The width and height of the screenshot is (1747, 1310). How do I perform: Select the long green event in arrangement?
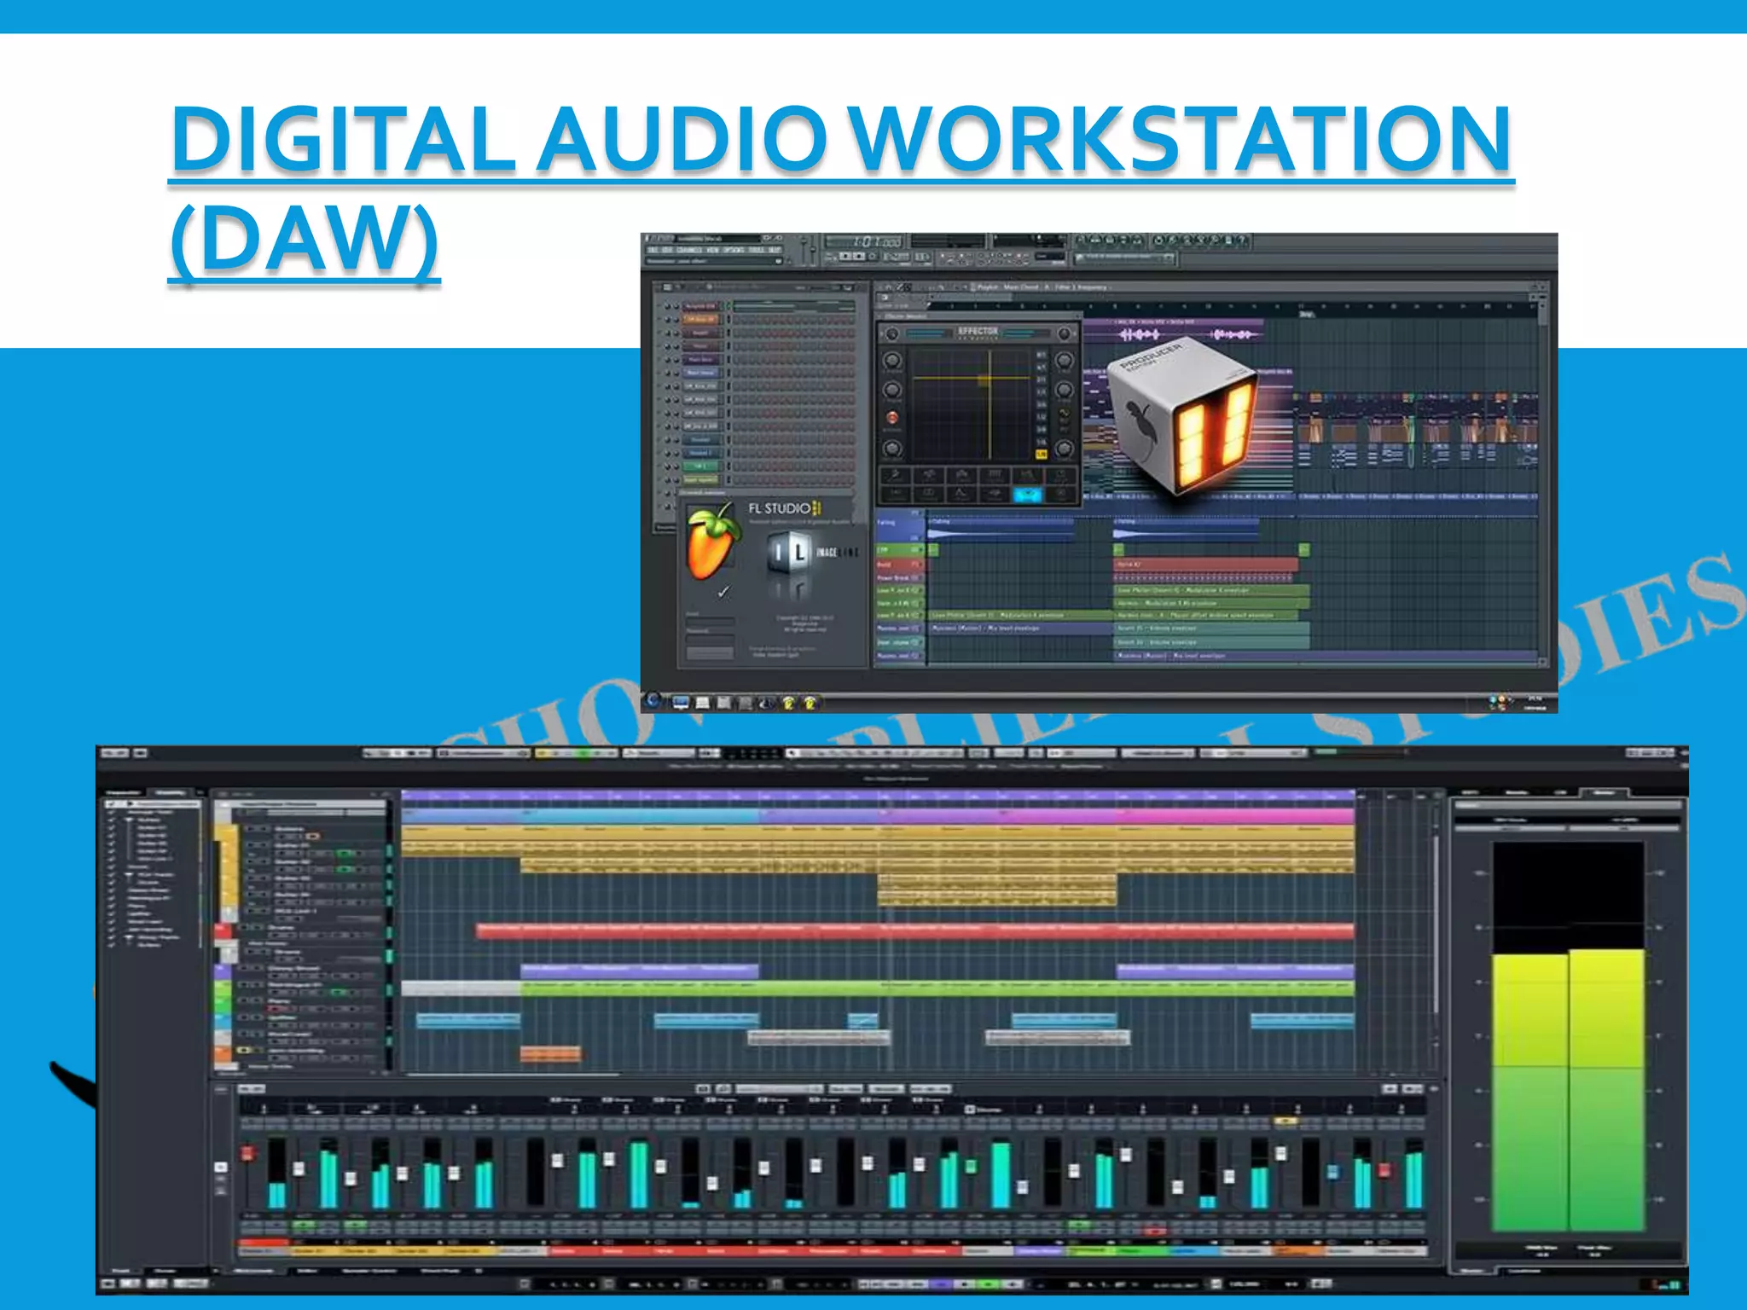coord(937,989)
